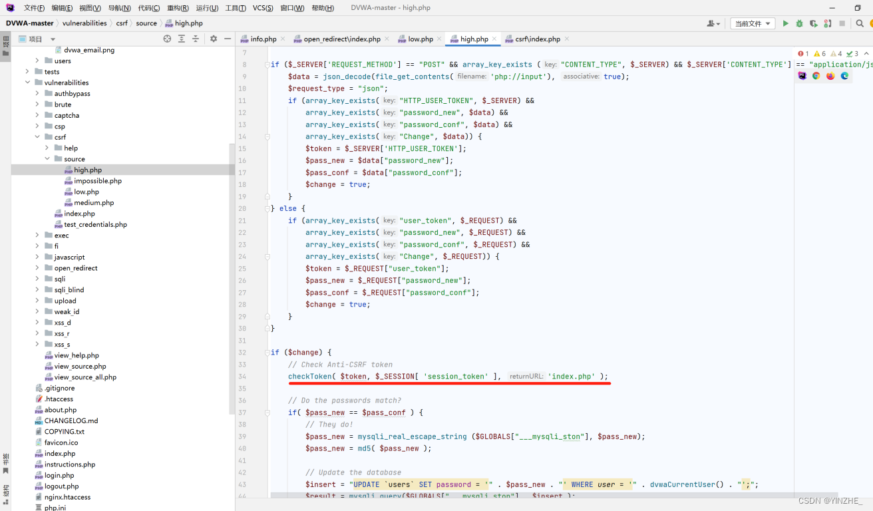Click the Select Opened File crosshair icon
Screen dimensions: 873x511
tap(167, 39)
